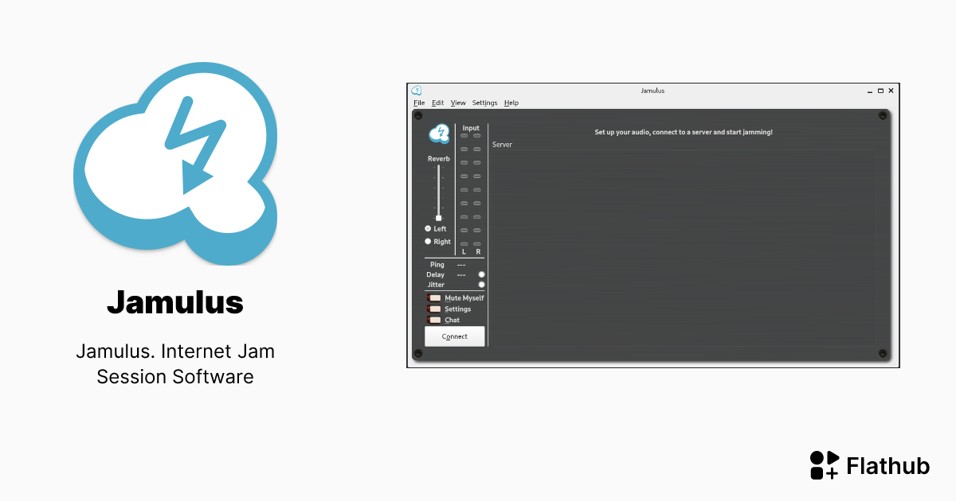Open the View menu
Image resolution: width=956 pixels, height=501 pixels.
pyautogui.click(x=458, y=103)
